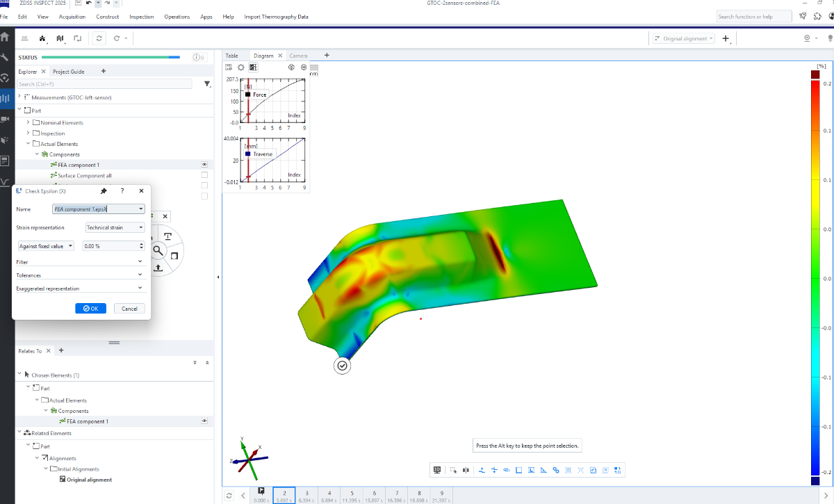Click the magnifier in the radial menu
This screenshot has width=834, height=504.
coord(158,250)
